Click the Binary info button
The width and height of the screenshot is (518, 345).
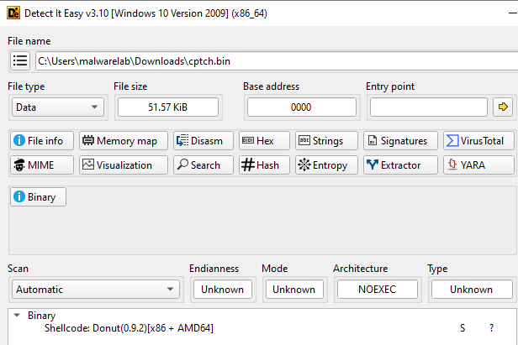click(x=38, y=197)
